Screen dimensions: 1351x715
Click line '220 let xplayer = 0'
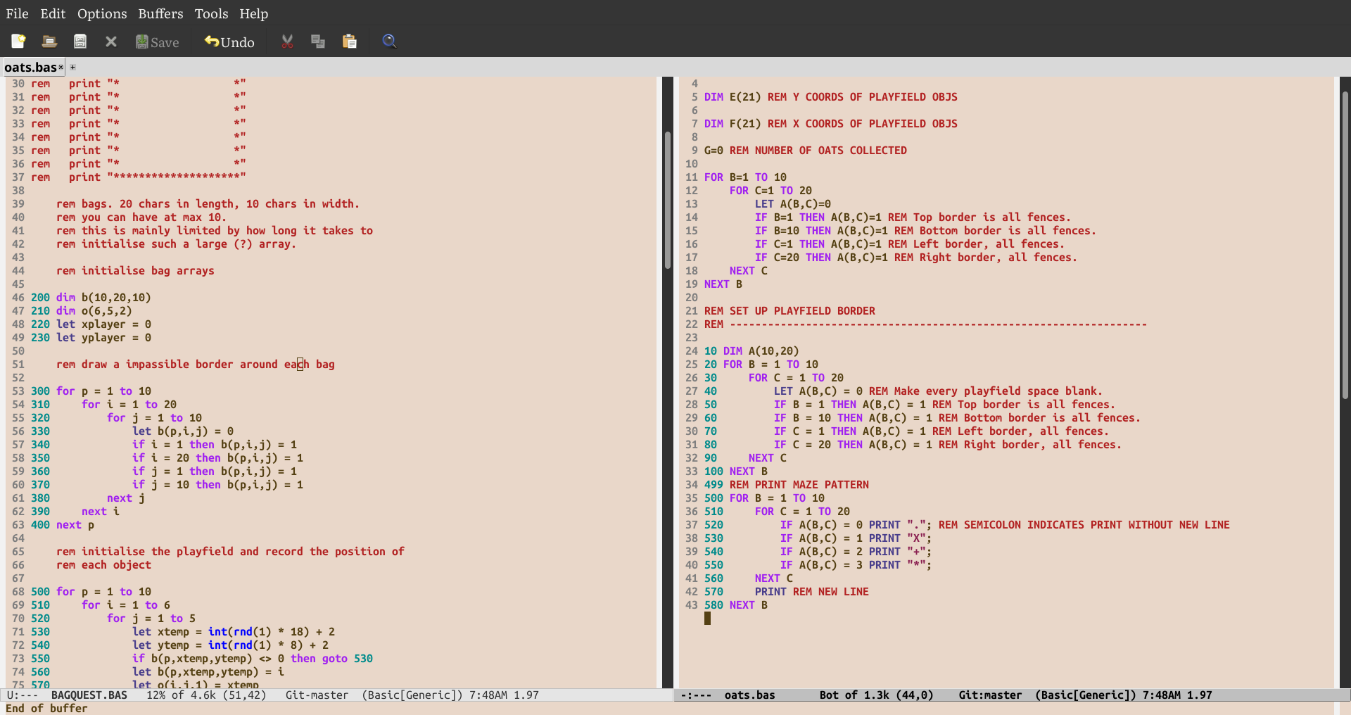pyautogui.click(x=91, y=324)
